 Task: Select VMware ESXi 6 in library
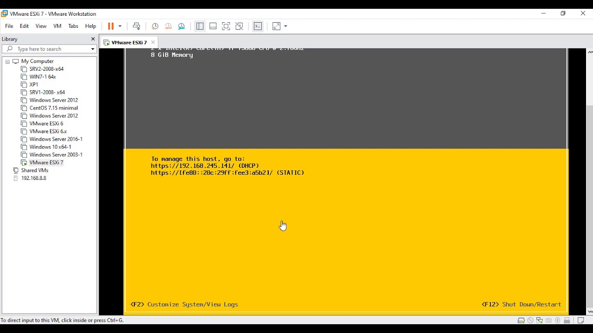(x=46, y=124)
